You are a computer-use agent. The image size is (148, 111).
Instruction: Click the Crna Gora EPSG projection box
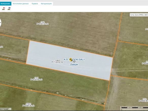coord(139,15)
